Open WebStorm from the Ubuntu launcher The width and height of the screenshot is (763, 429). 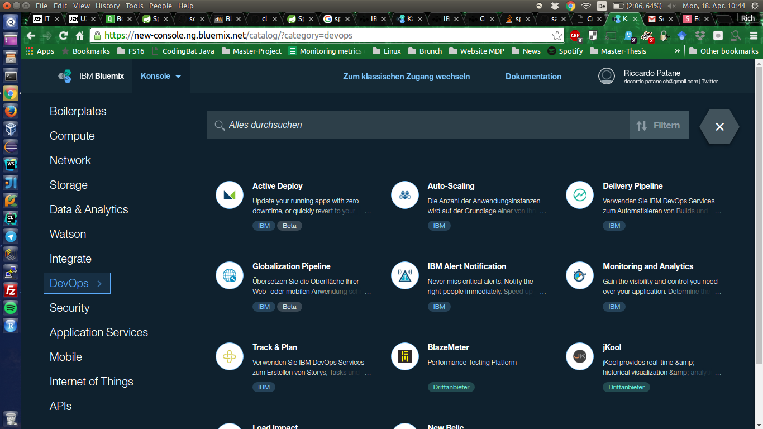[x=11, y=165]
